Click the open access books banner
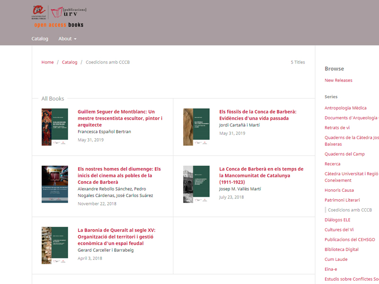 coord(58,24)
